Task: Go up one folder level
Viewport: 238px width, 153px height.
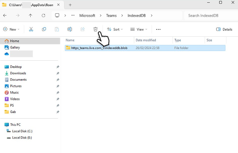Action: click(x=31, y=15)
